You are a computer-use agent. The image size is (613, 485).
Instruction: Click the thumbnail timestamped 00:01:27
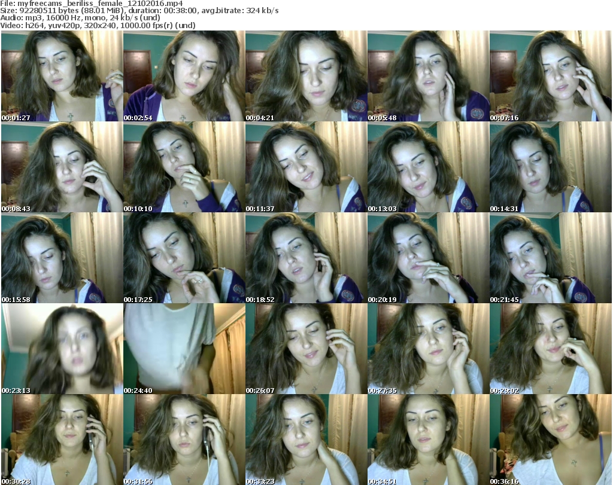pyautogui.click(x=62, y=76)
